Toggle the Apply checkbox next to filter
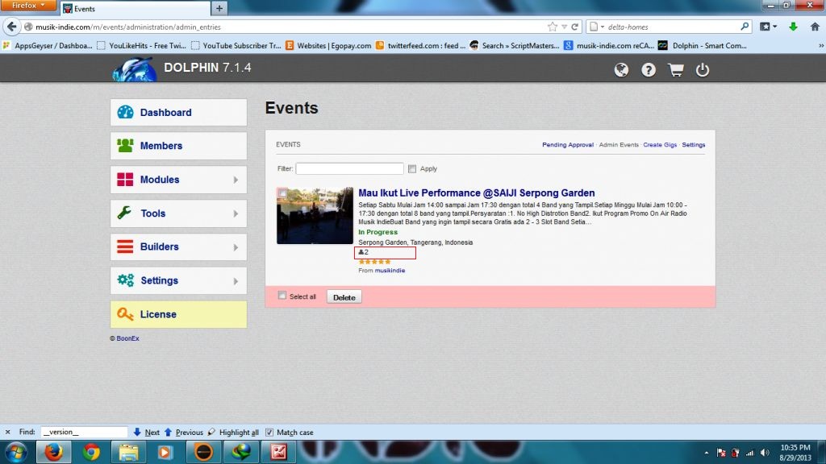 point(412,169)
